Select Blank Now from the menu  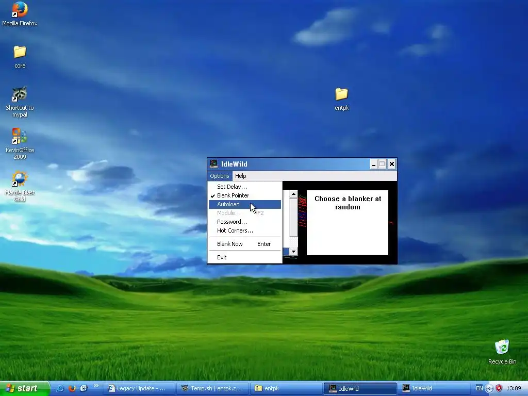(x=245, y=244)
